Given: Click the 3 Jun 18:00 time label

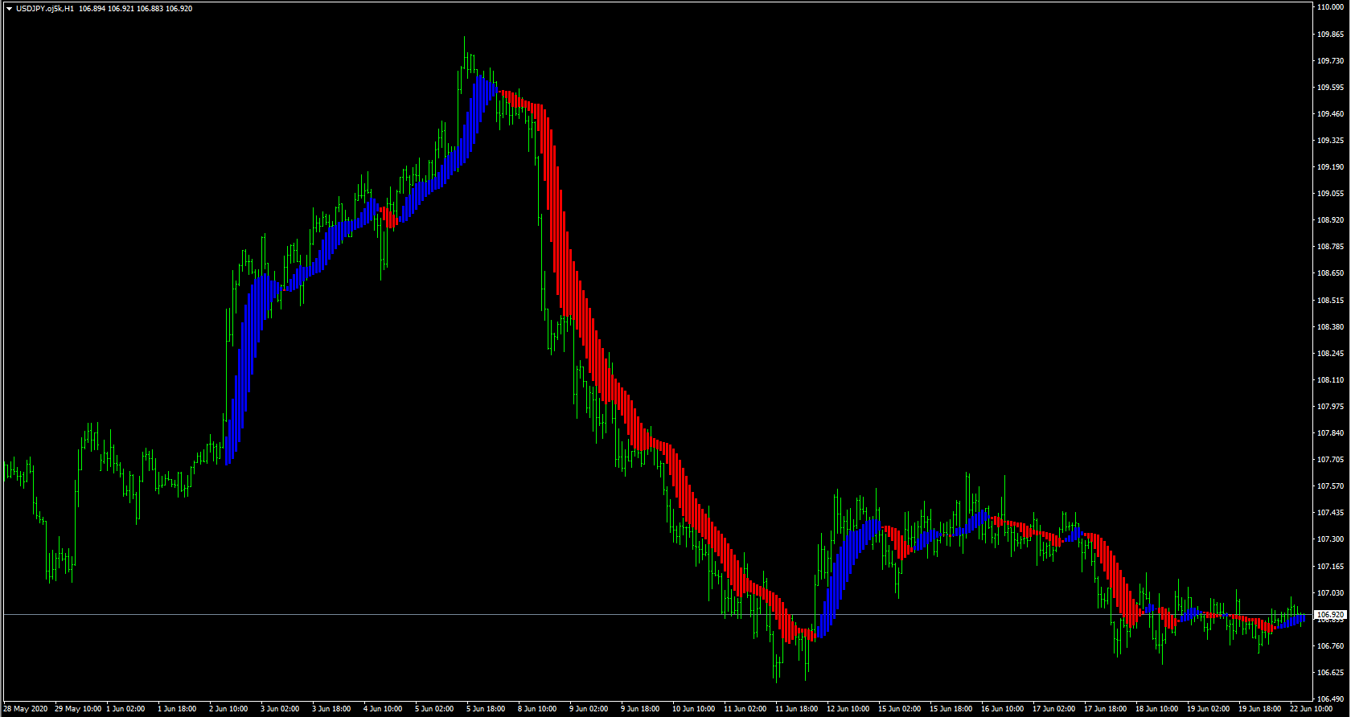Looking at the screenshot, I should (331, 709).
